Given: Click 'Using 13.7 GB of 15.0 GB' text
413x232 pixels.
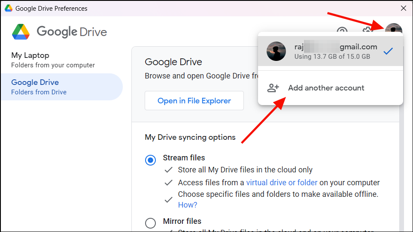Looking at the screenshot, I should tap(332, 57).
